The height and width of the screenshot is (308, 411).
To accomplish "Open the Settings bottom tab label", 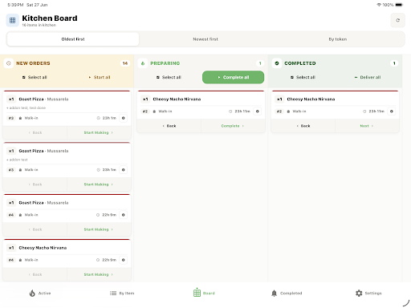I will [373, 293].
